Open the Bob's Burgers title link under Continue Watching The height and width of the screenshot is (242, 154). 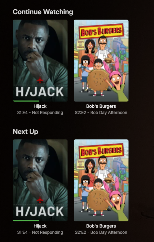coord(101,106)
